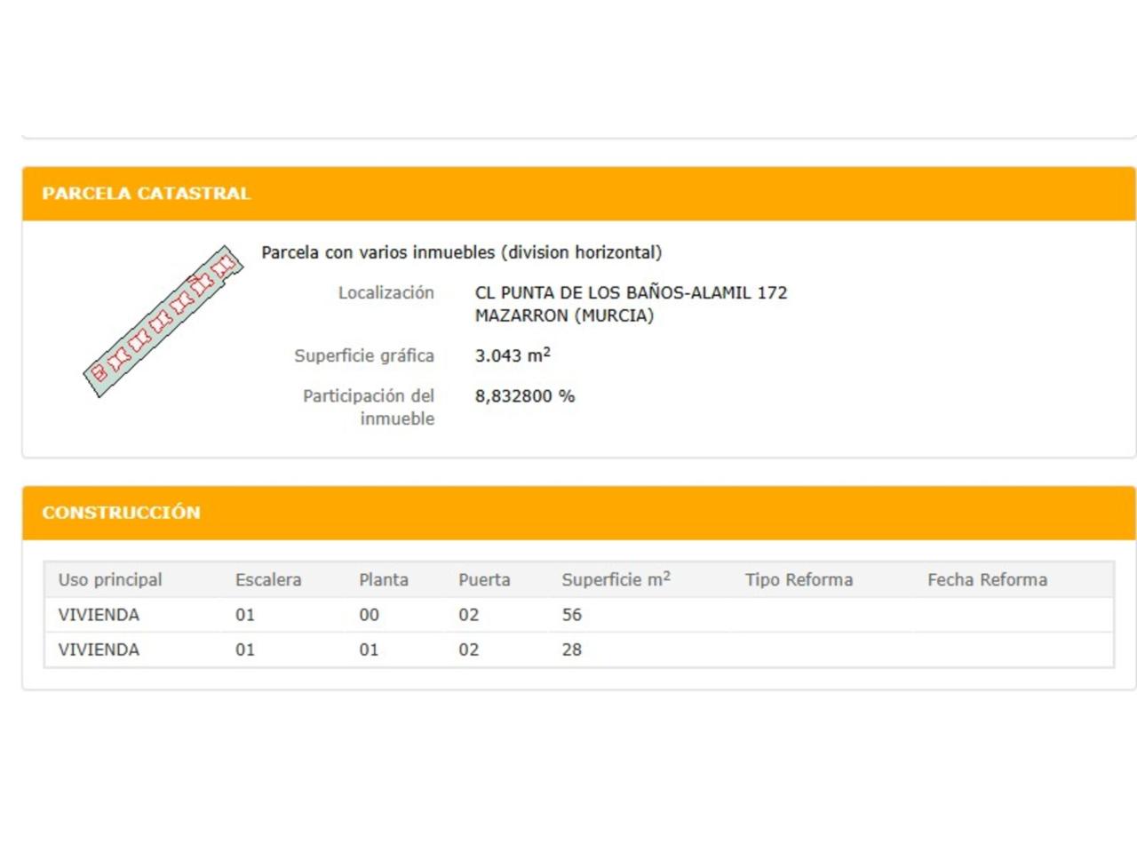This screenshot has width=1137, height=853.
Task: Click the CONSTRUCCIÓN section header
Action: point(122,513)
